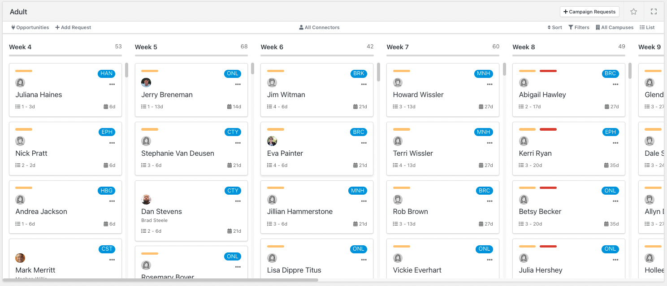Click the calendar icon on Howard Wissler's card
This screenshot has width=667, height=286.
coord(481,107)
